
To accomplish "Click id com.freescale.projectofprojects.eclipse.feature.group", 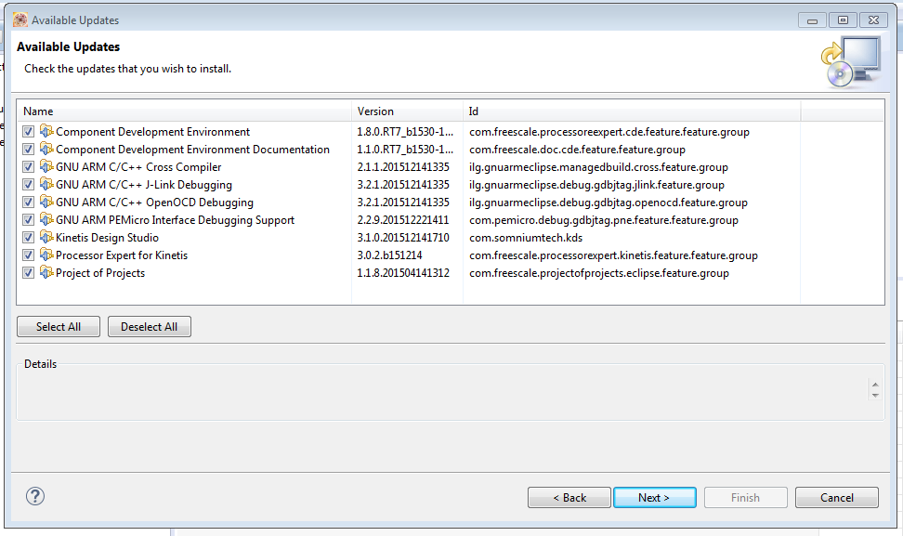I will pyautogui.click(x=599, y=273).
